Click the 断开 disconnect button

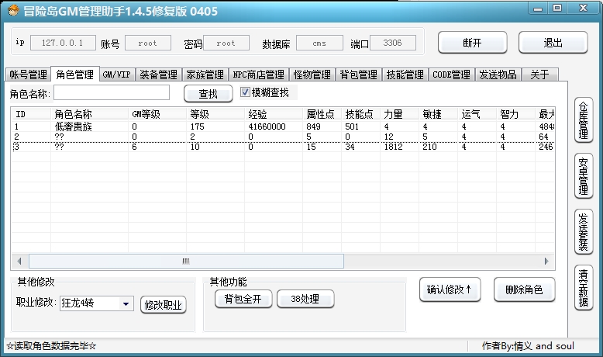tap(472, 43)
